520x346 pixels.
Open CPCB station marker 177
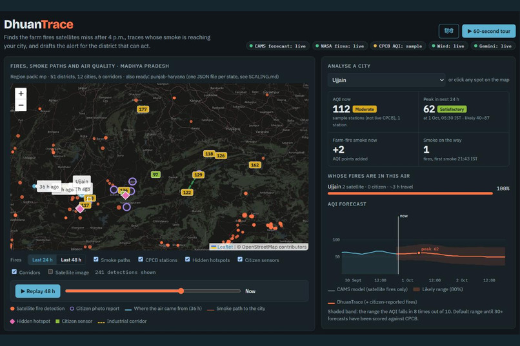[143, 110]
